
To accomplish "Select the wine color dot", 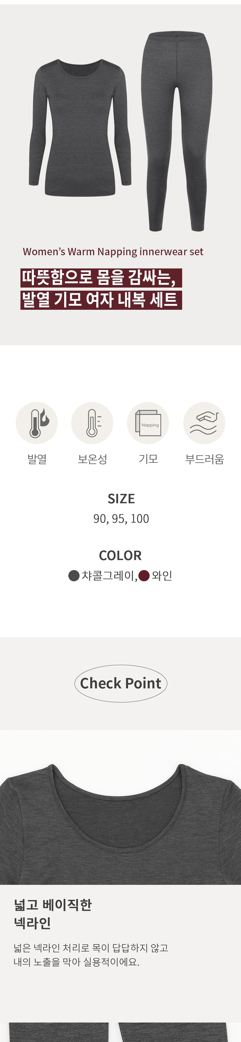I will click(144, 575).
